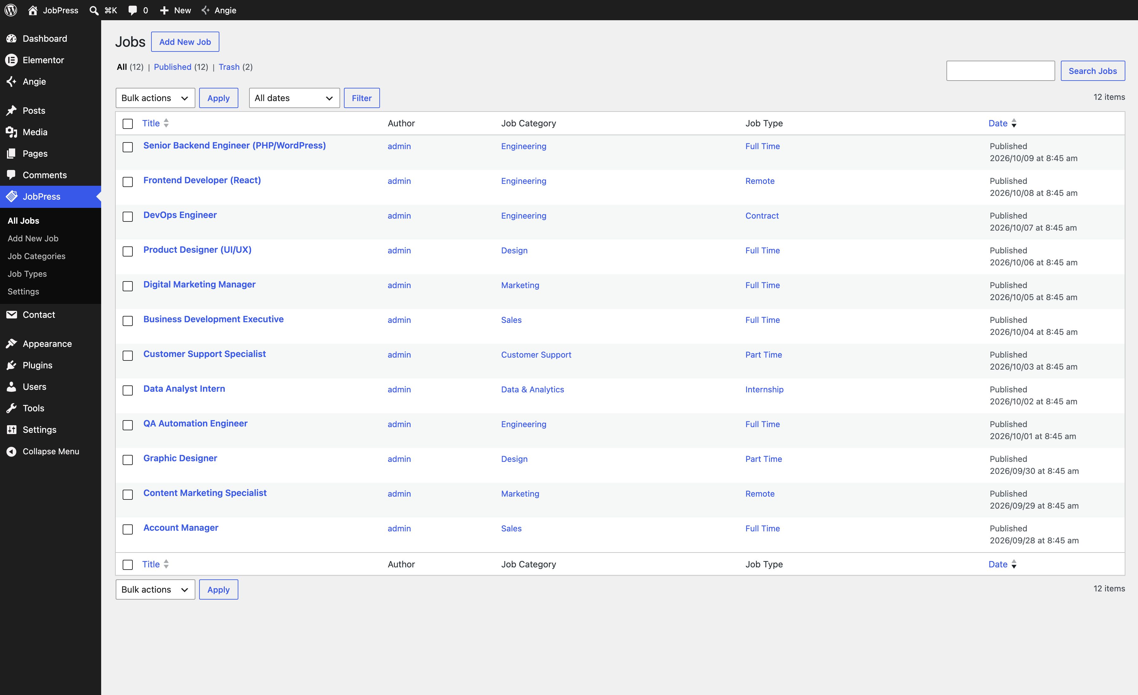Click footer Title sort arrows

pyautogui.click(x=166, y=564)
